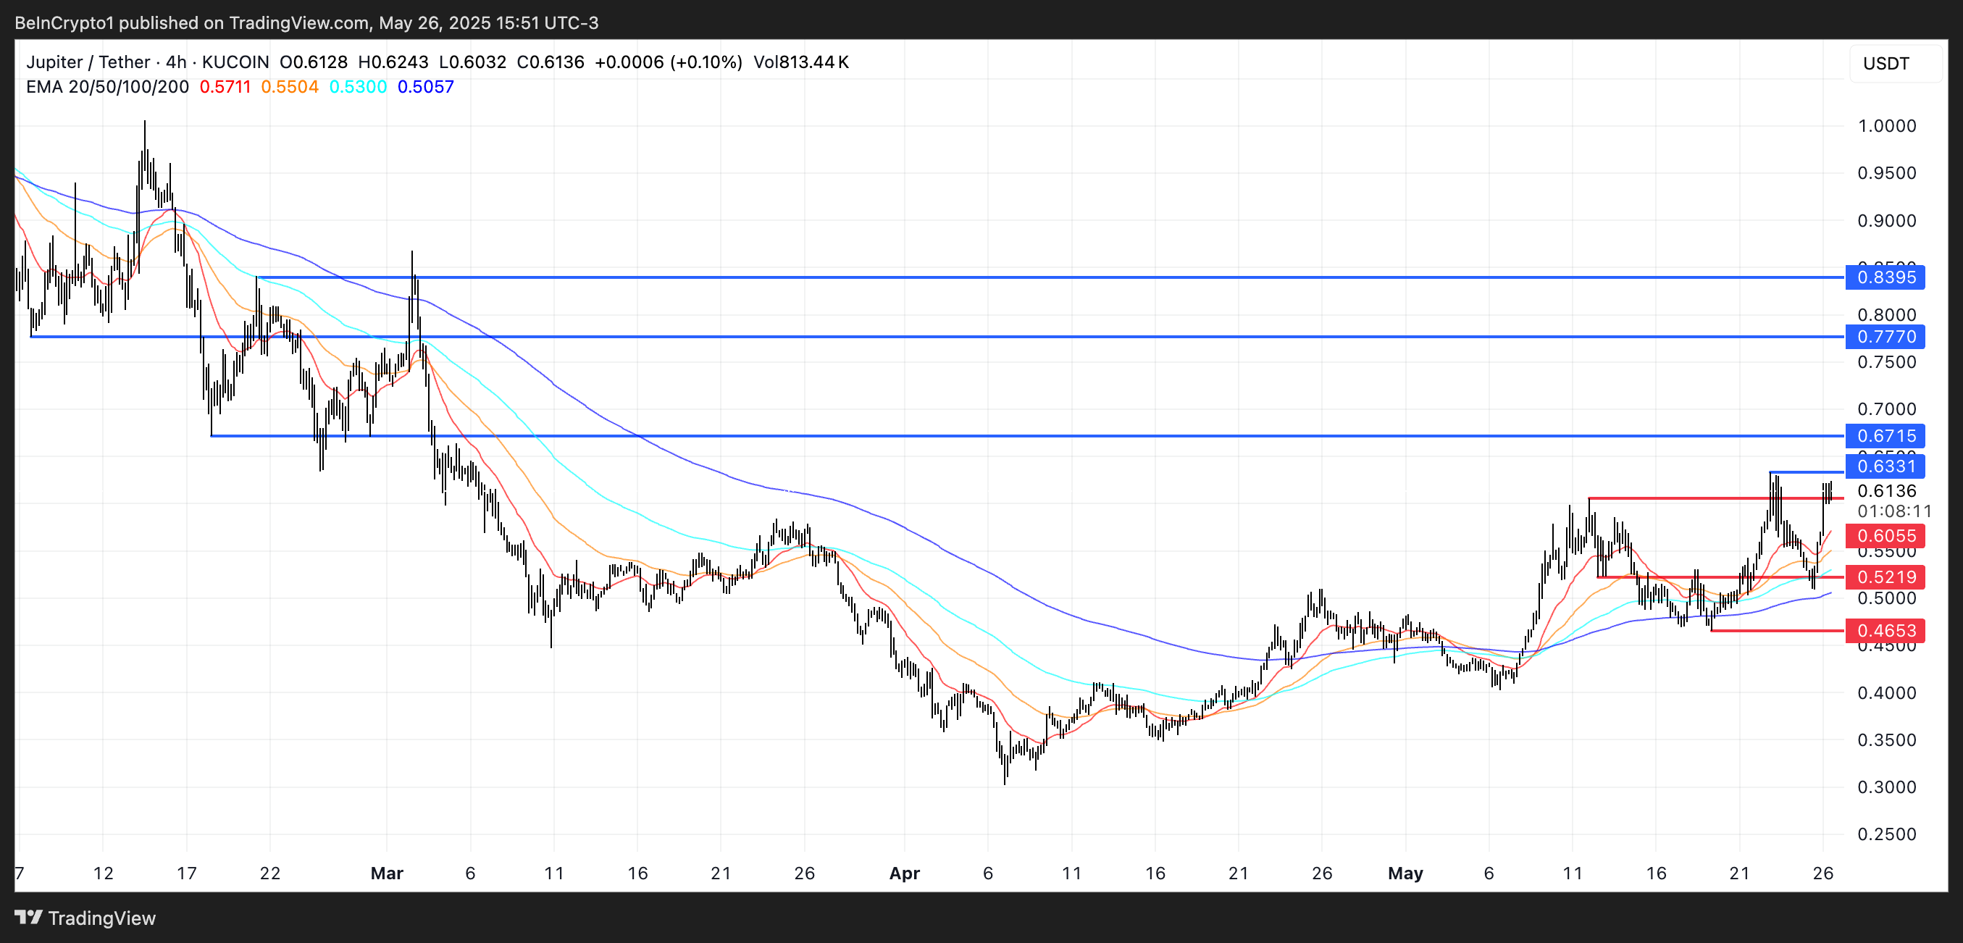
Task: Click the Mar label on the time axis
Action: click(389, 873)
